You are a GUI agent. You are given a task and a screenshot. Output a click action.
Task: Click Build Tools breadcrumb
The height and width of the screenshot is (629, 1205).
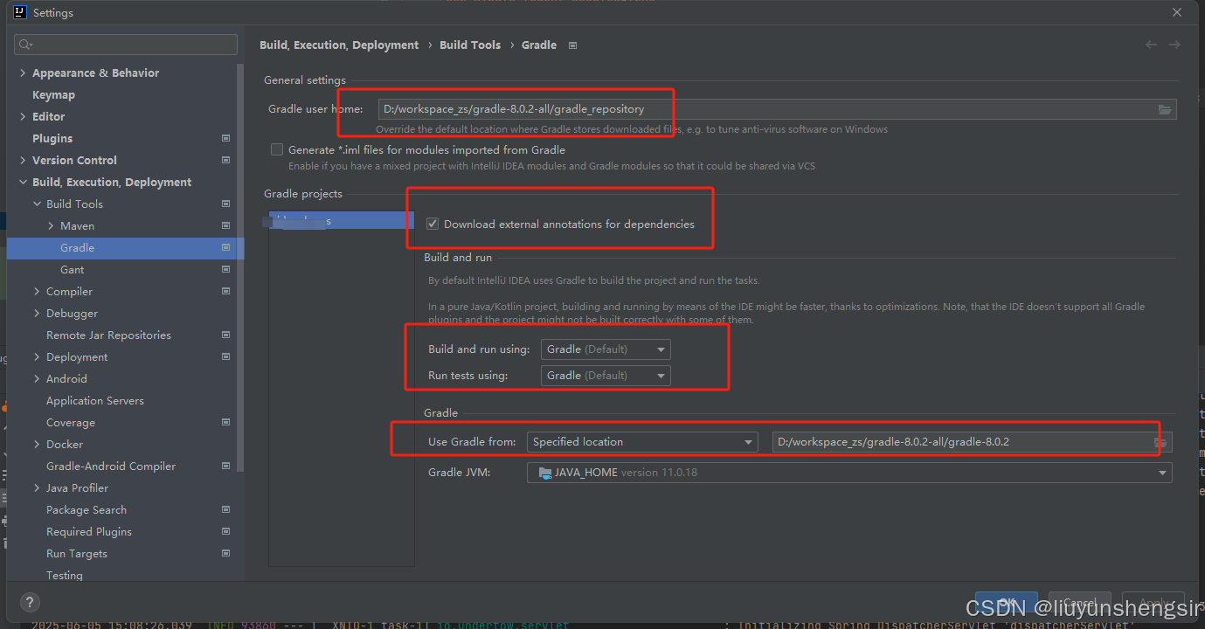(470, 45)
